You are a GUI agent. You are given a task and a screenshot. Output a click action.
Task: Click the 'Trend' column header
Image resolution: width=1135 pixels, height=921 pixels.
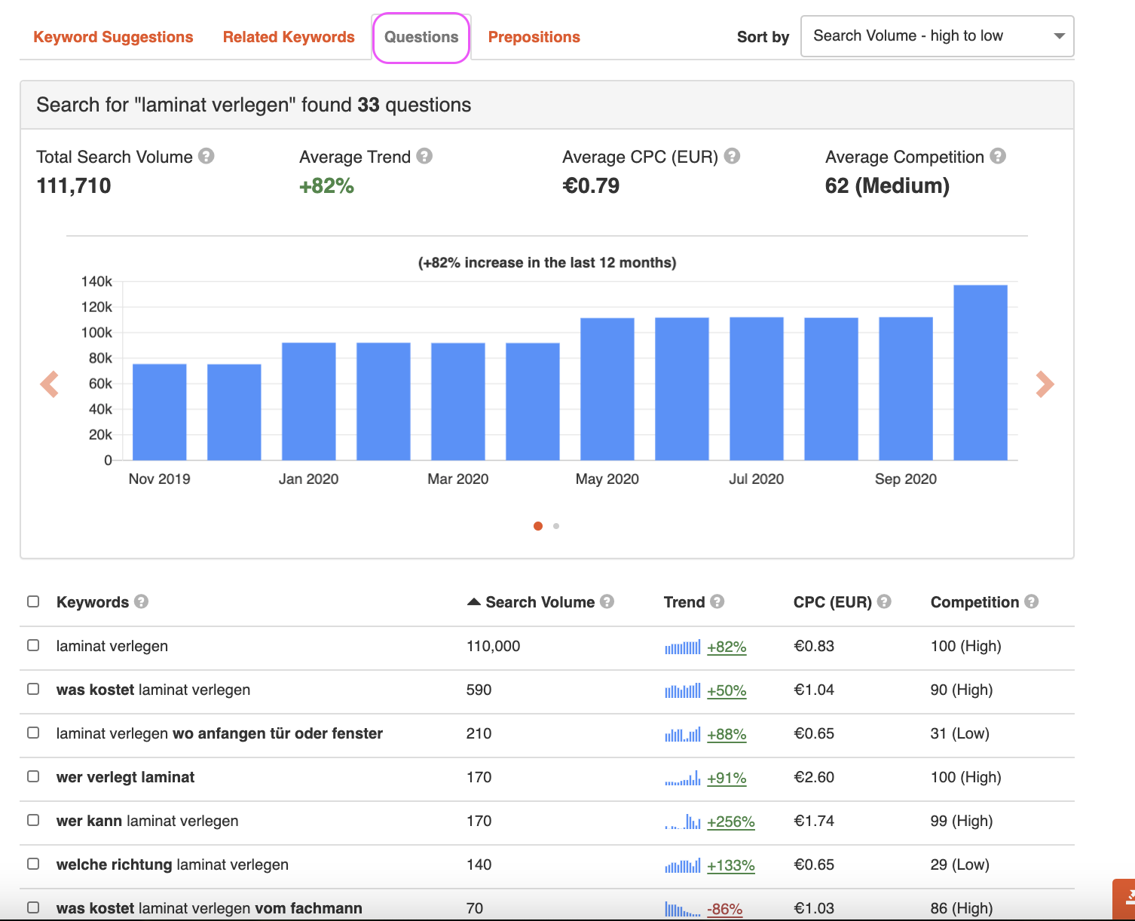coord(684,602)
